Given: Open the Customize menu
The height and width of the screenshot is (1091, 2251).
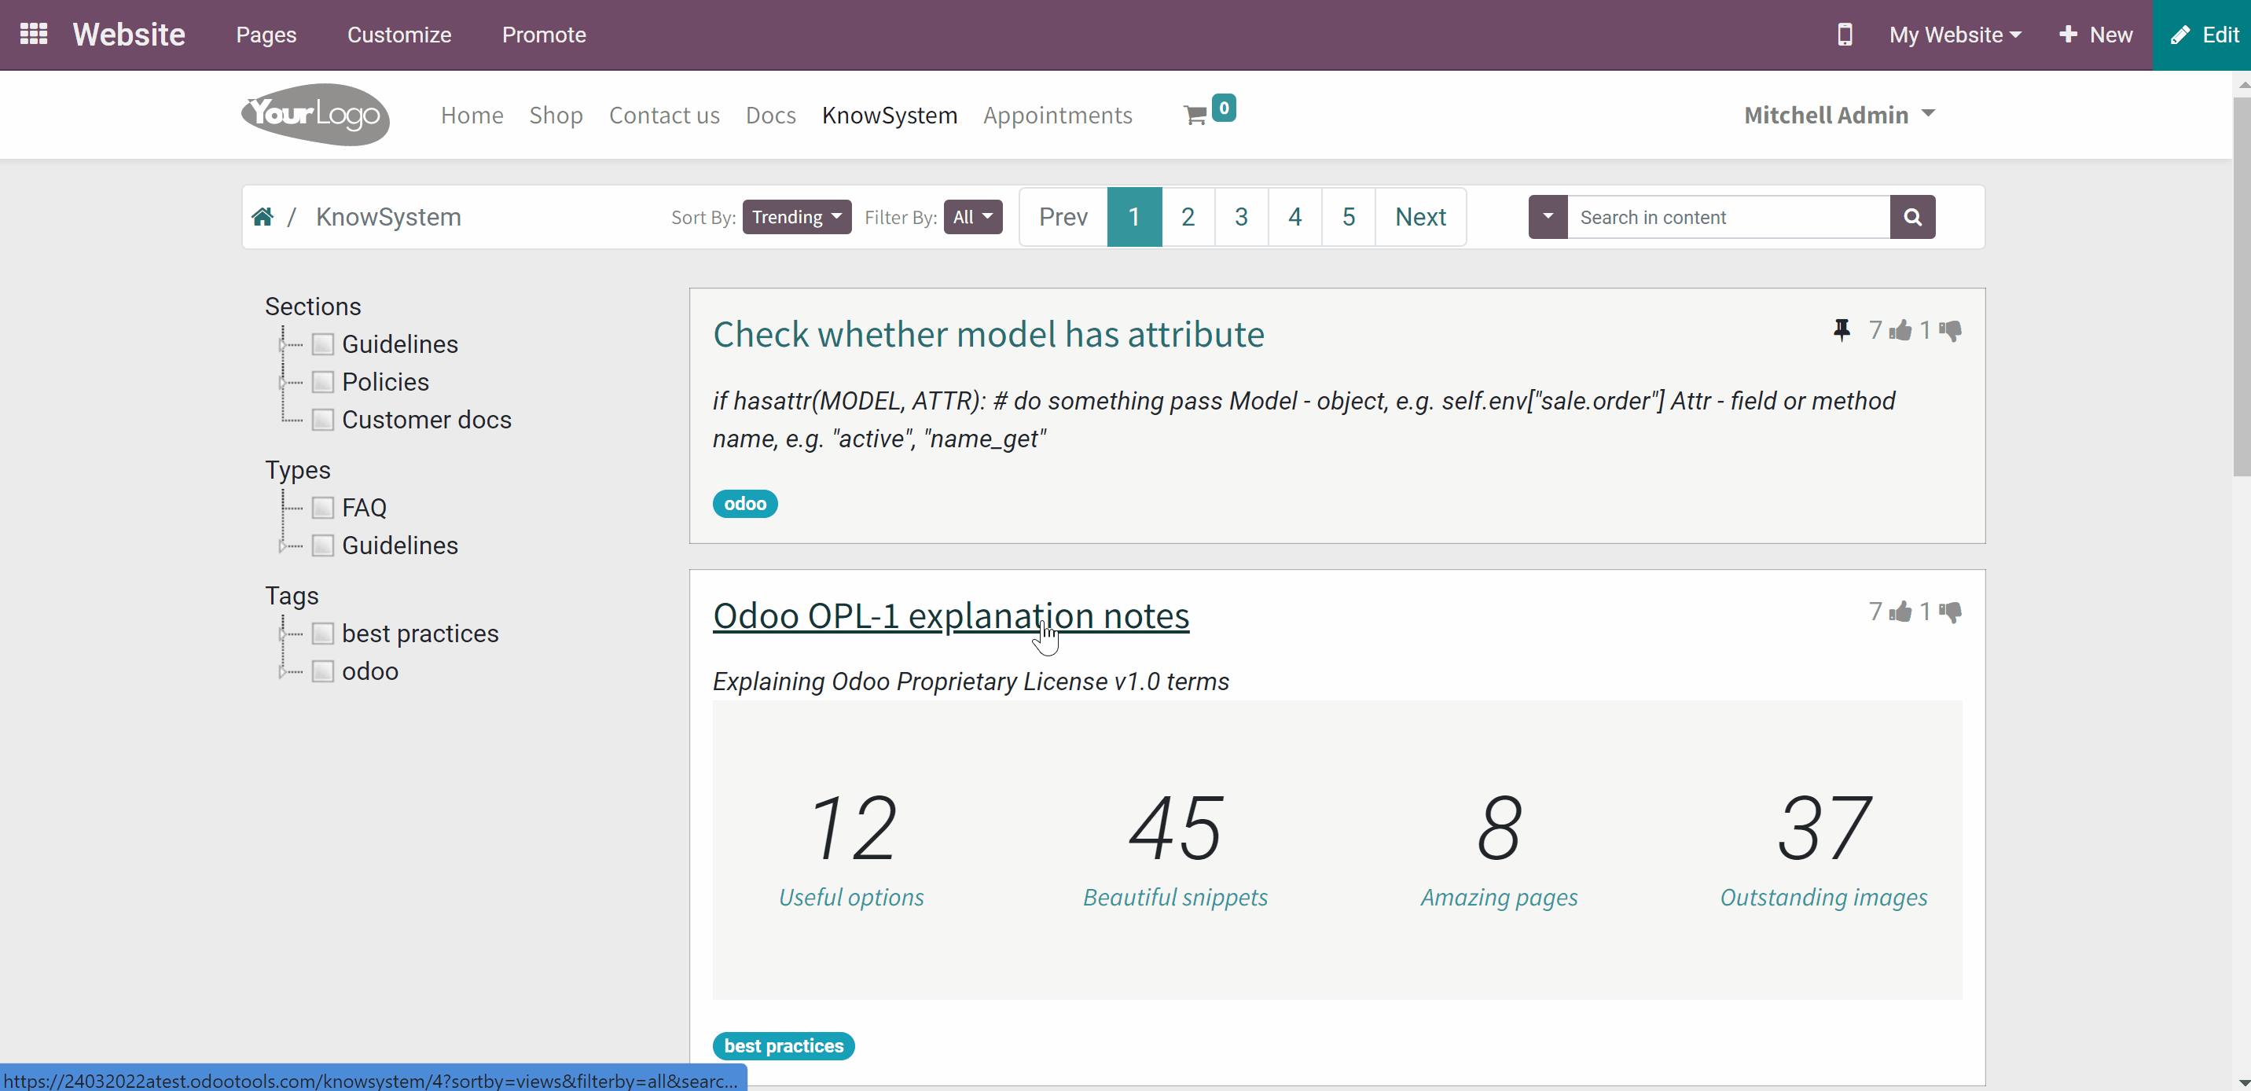Looking at the screenshot, I should click(x=399, y=35).
